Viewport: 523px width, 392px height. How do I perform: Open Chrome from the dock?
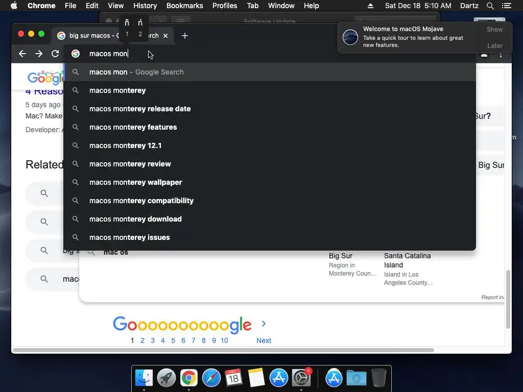189,378
